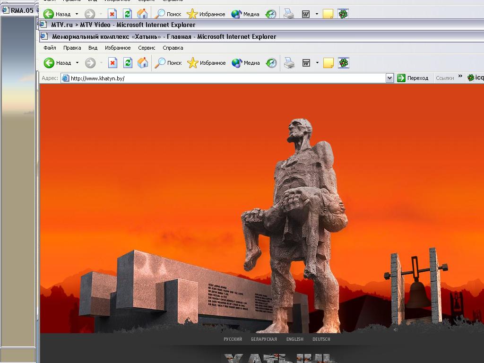Open Вид menu in Khatyn window

(93, 48)
